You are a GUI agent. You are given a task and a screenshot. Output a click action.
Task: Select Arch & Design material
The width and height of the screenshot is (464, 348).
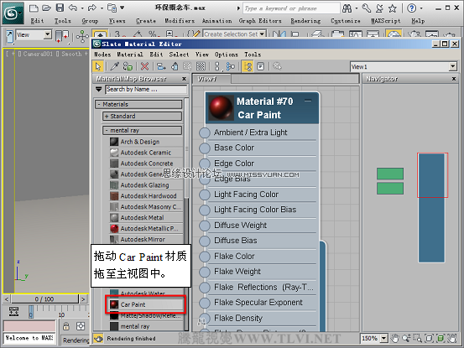pyautogui.click(x=146, y=142)
